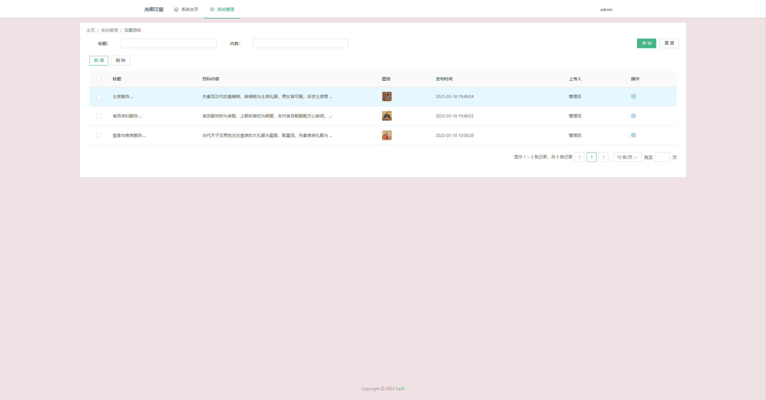
Task: Click the home icon beside 系统主页
Action: [x=176, y=9]
